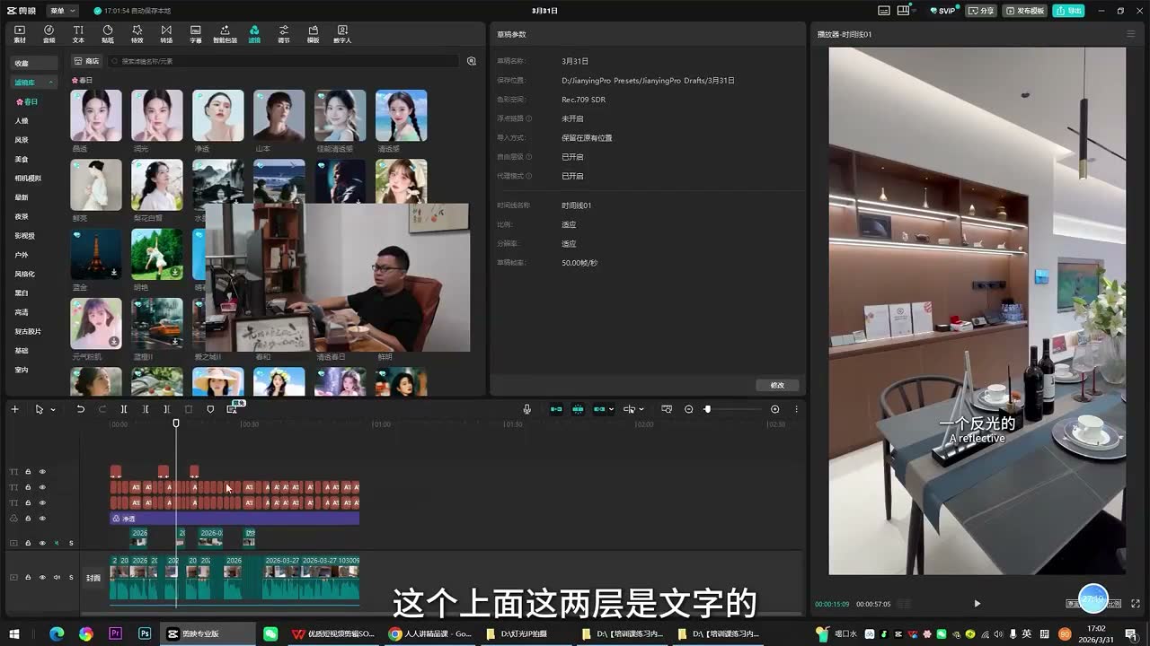Viewport: 1150px width, 646px height.
Task: Open the 贴纸 stickers tab
Action: click(x=108, y=34)
